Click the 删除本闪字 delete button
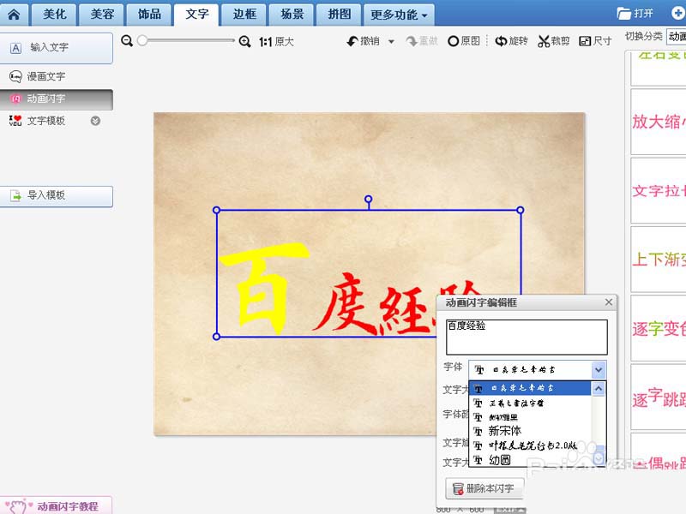 coord(484,488)
